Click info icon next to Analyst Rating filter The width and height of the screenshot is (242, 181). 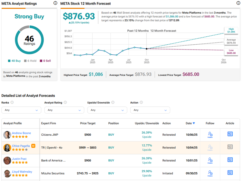(65, 103)
